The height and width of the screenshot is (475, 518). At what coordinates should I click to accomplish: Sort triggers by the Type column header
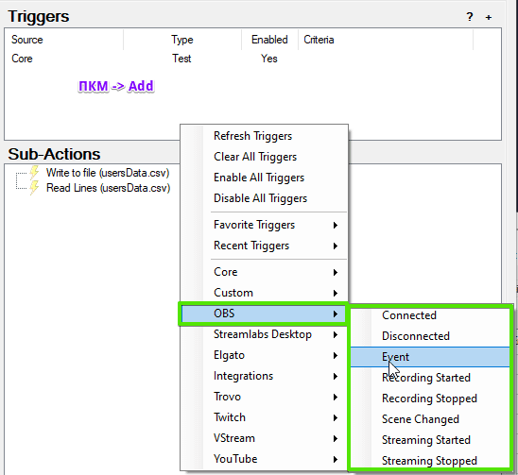182,40
